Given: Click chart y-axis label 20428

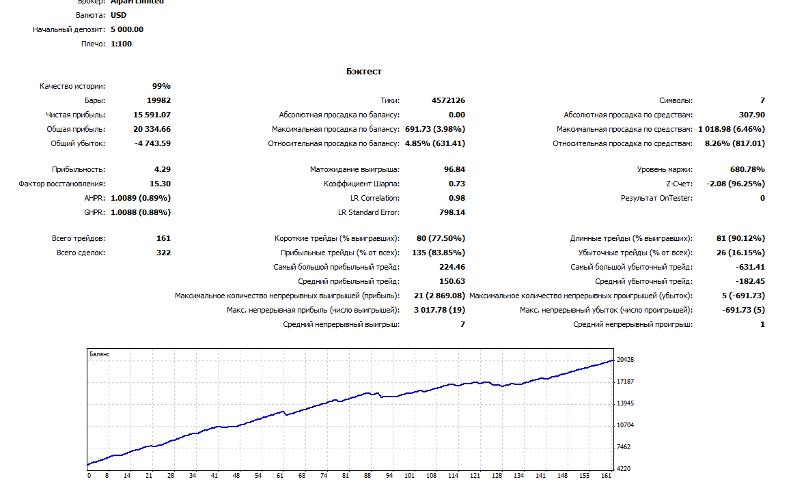Looking at the screenshot, I should pyautogui.click(x=625, y=360).
